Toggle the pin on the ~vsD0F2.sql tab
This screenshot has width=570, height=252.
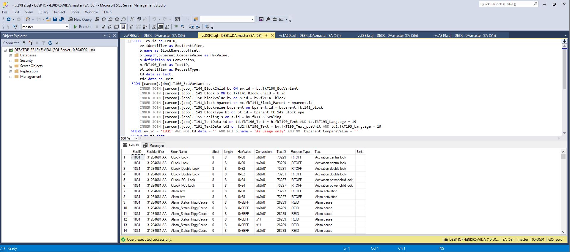click(267, 35)
